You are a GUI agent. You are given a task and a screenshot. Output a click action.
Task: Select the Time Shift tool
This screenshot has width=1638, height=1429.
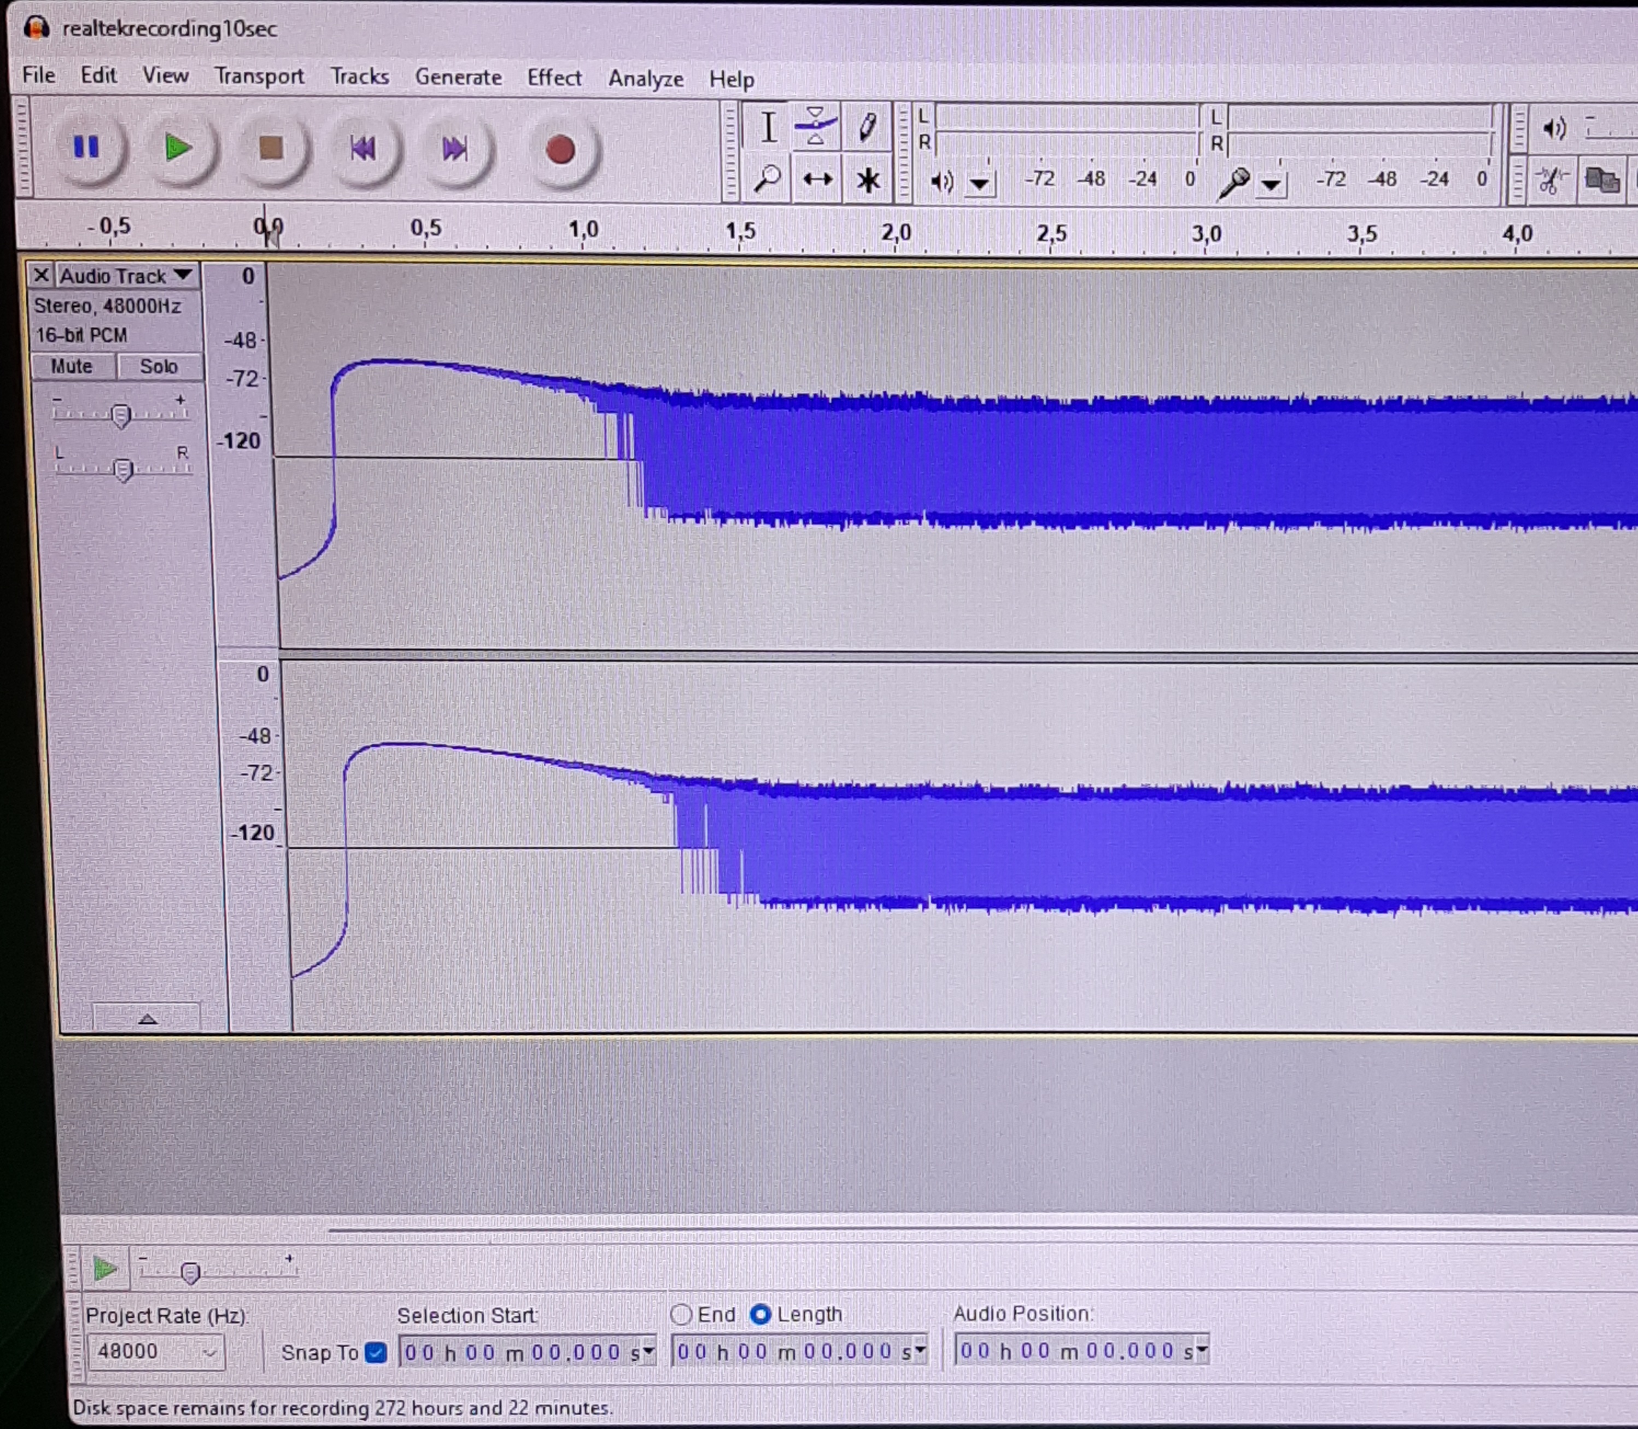click(817, 179)
